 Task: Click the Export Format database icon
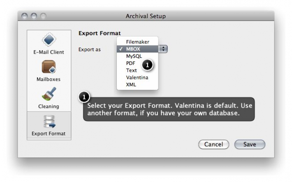pos(49,122)
